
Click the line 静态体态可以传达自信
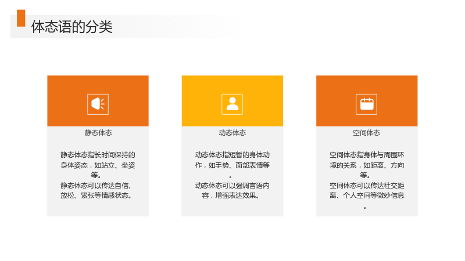[x=96, y=186]
